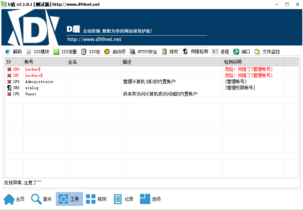The image size is (303, 211).
Task: Click the HTTPS安全 icon
Action: point(132,52)
